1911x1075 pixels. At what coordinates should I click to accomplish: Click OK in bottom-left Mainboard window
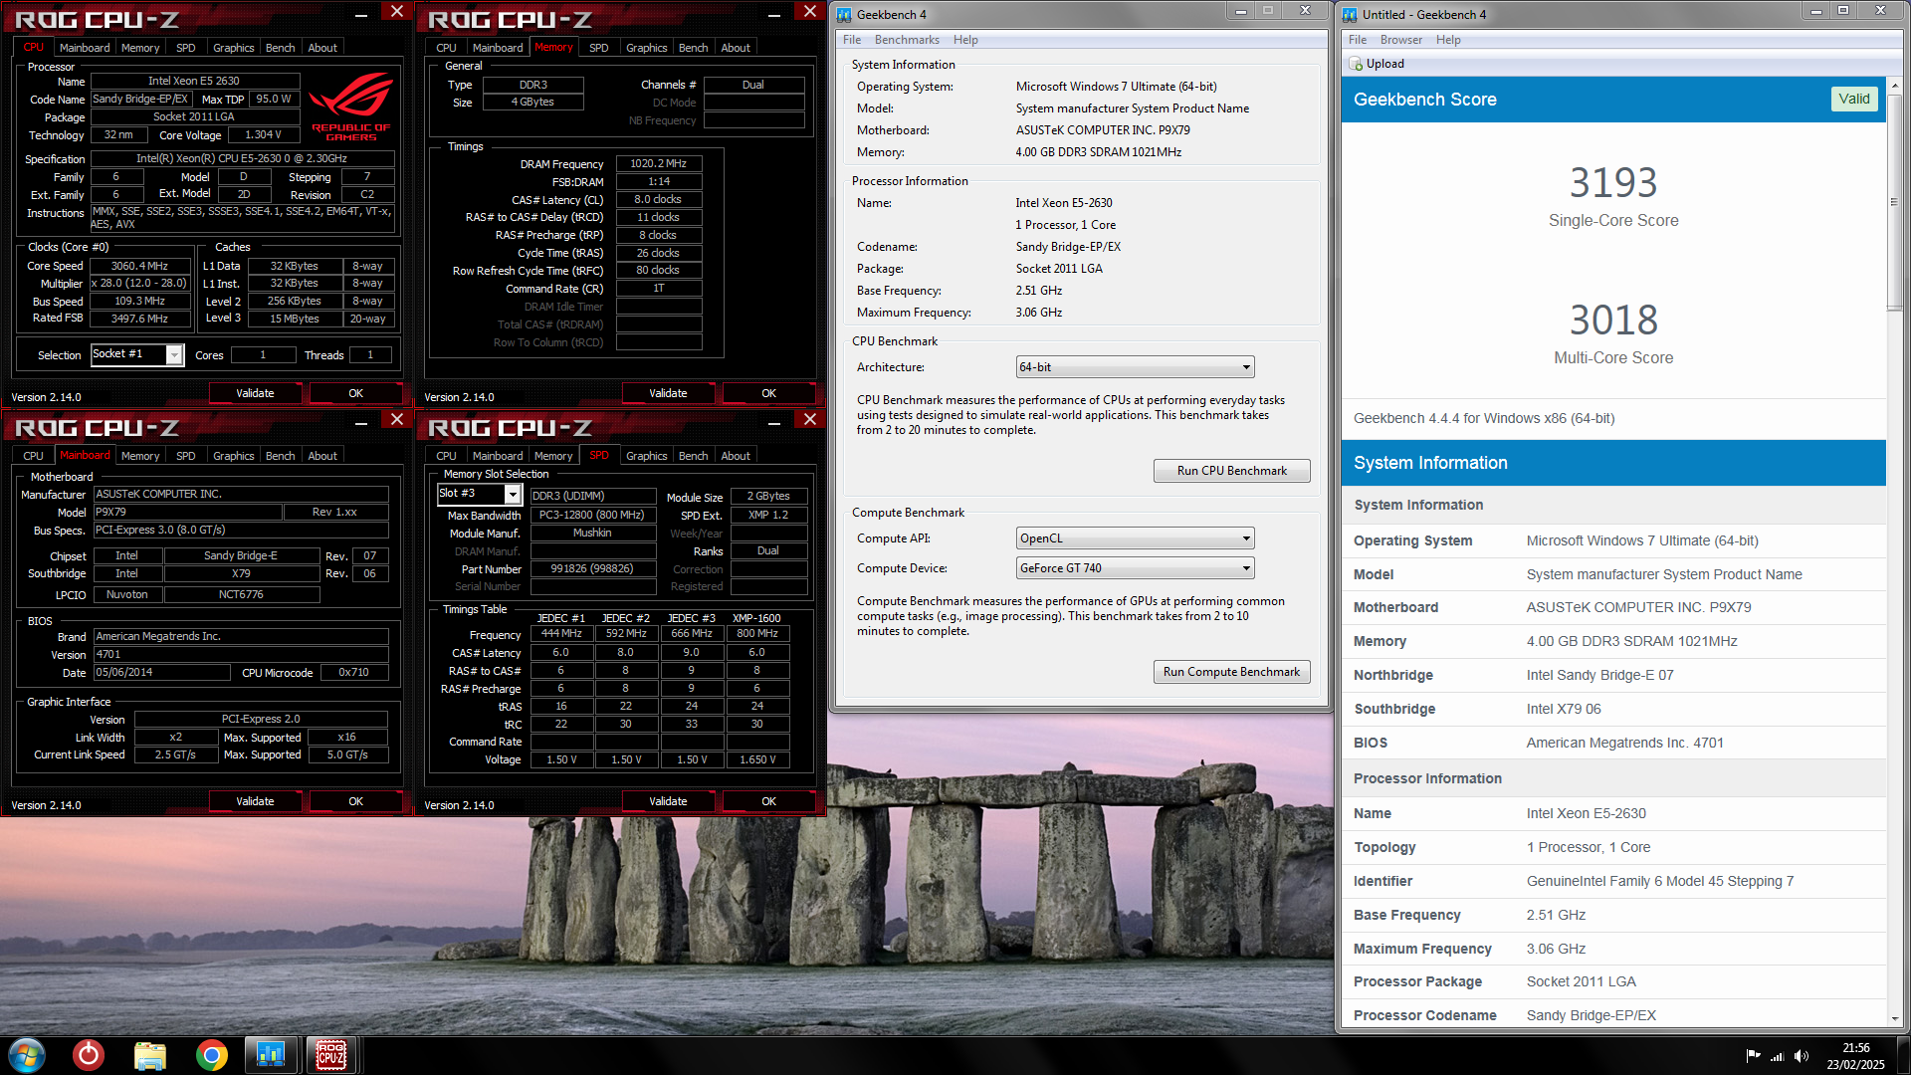[355, 801]
